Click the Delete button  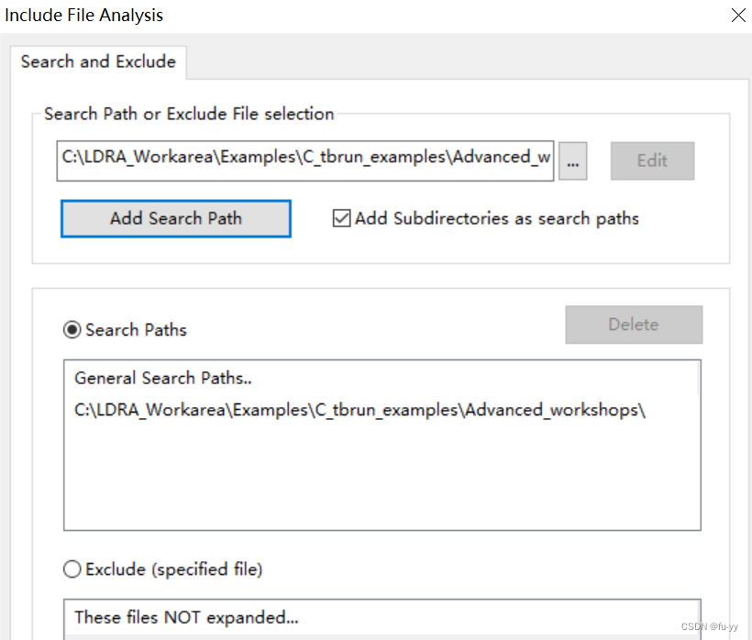634,325
